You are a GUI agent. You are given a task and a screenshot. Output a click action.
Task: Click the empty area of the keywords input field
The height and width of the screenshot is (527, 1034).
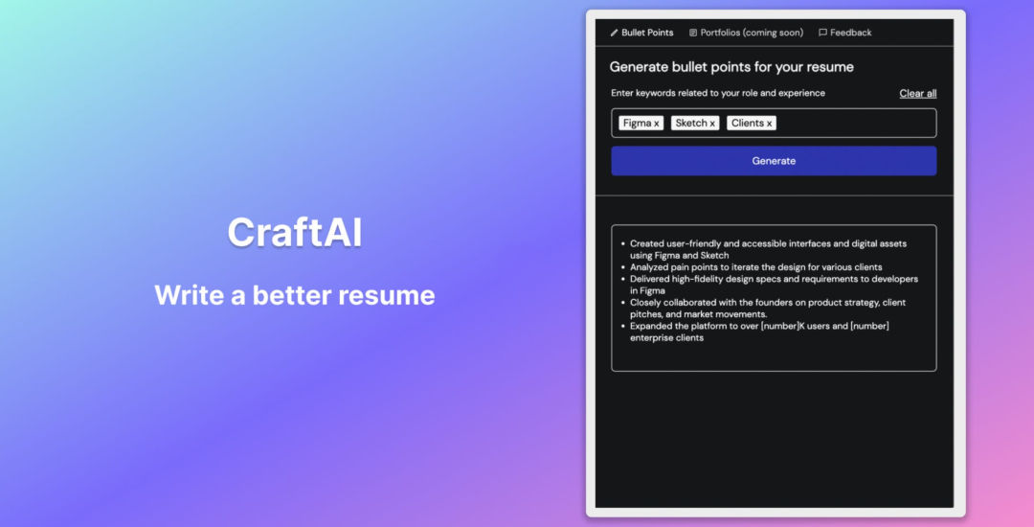pyautogui.click(x=856, y=124)
